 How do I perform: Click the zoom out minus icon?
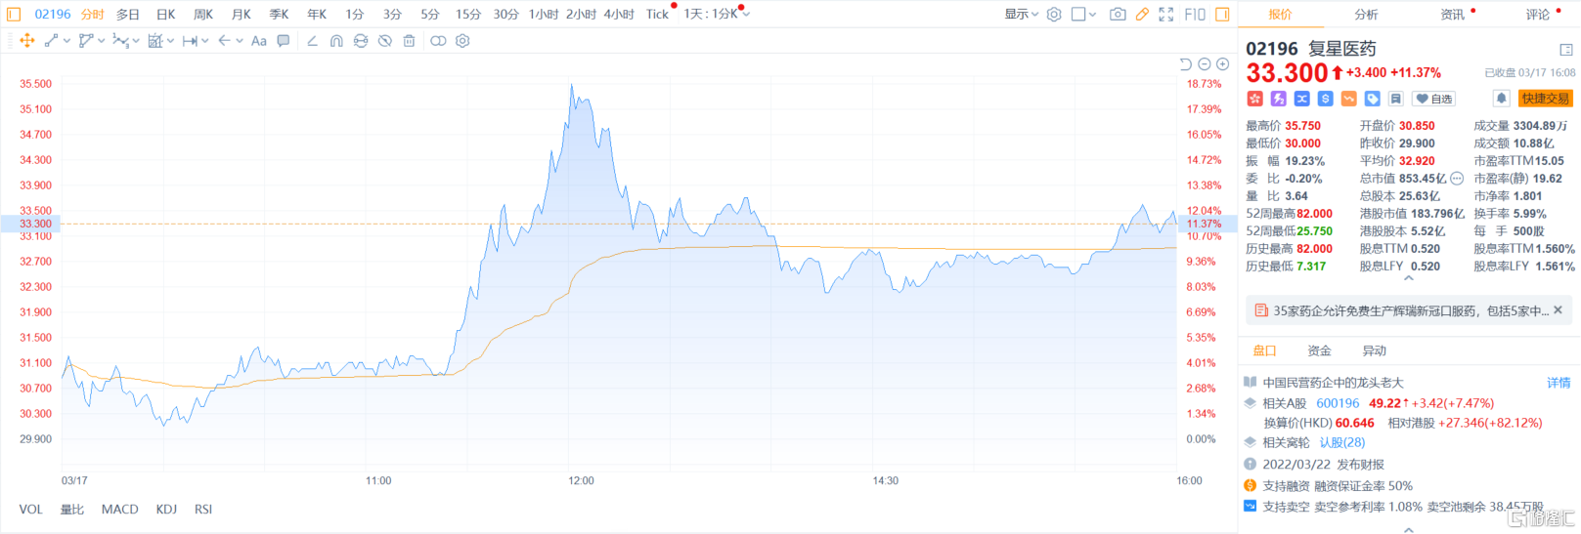[1205, 64]
